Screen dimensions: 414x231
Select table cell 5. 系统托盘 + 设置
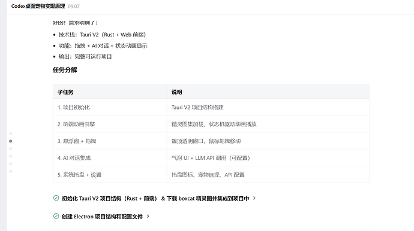pyautogui.click(x=110, y=175)
